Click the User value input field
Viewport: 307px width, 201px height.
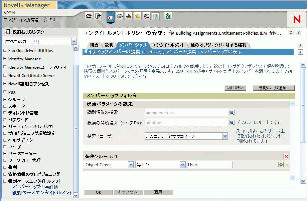click(210, 165)
